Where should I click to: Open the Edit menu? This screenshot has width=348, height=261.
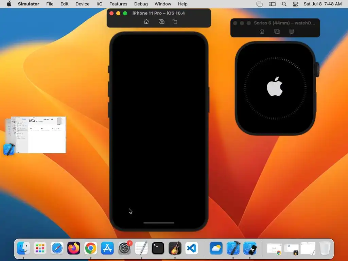click(64, 4)
